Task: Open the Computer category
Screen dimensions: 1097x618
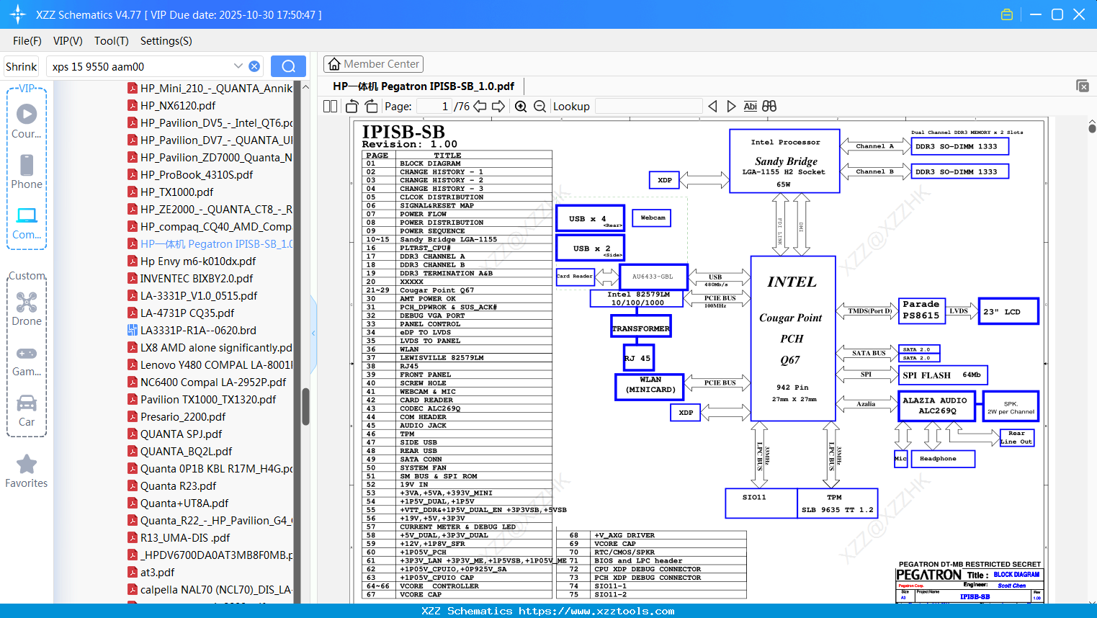Action: point(27,223)
